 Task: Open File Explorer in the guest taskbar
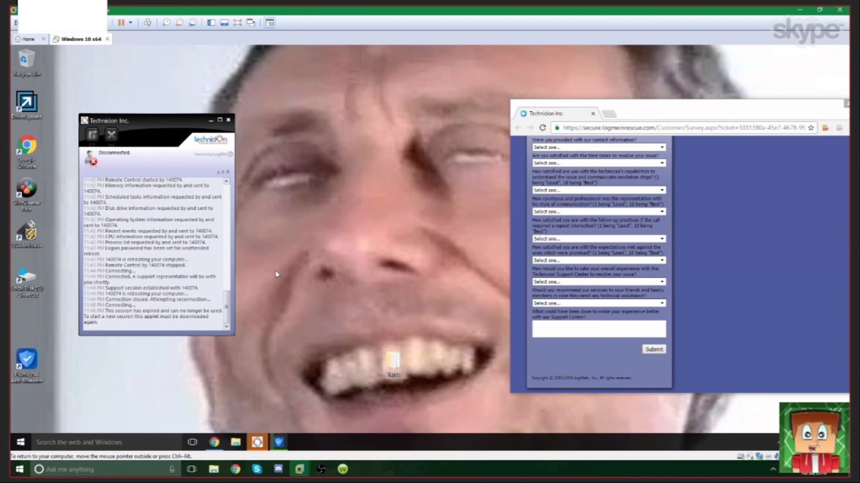pos(236,442)
